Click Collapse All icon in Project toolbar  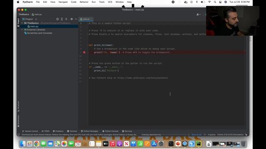point(66,19)
